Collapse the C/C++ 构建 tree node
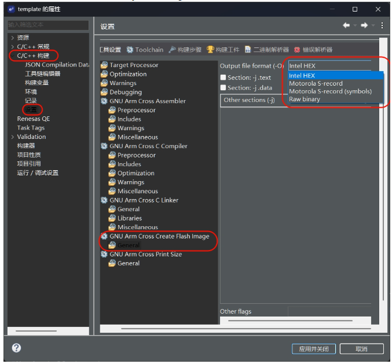The image size is (392, 364). click(x=13, y=56)
